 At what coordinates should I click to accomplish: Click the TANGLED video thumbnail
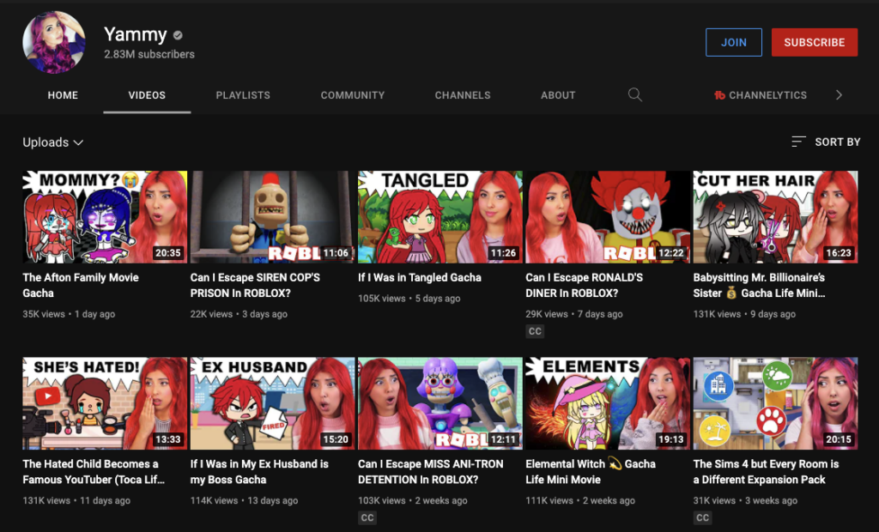point(440,217)
